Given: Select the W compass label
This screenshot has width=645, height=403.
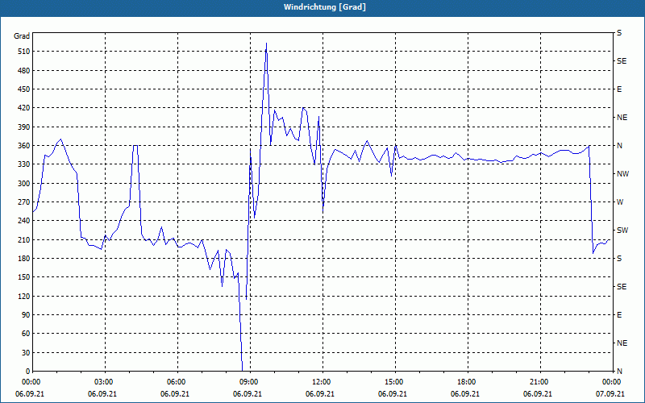Looking at the screenshot, I should click(x=620, y=202).
